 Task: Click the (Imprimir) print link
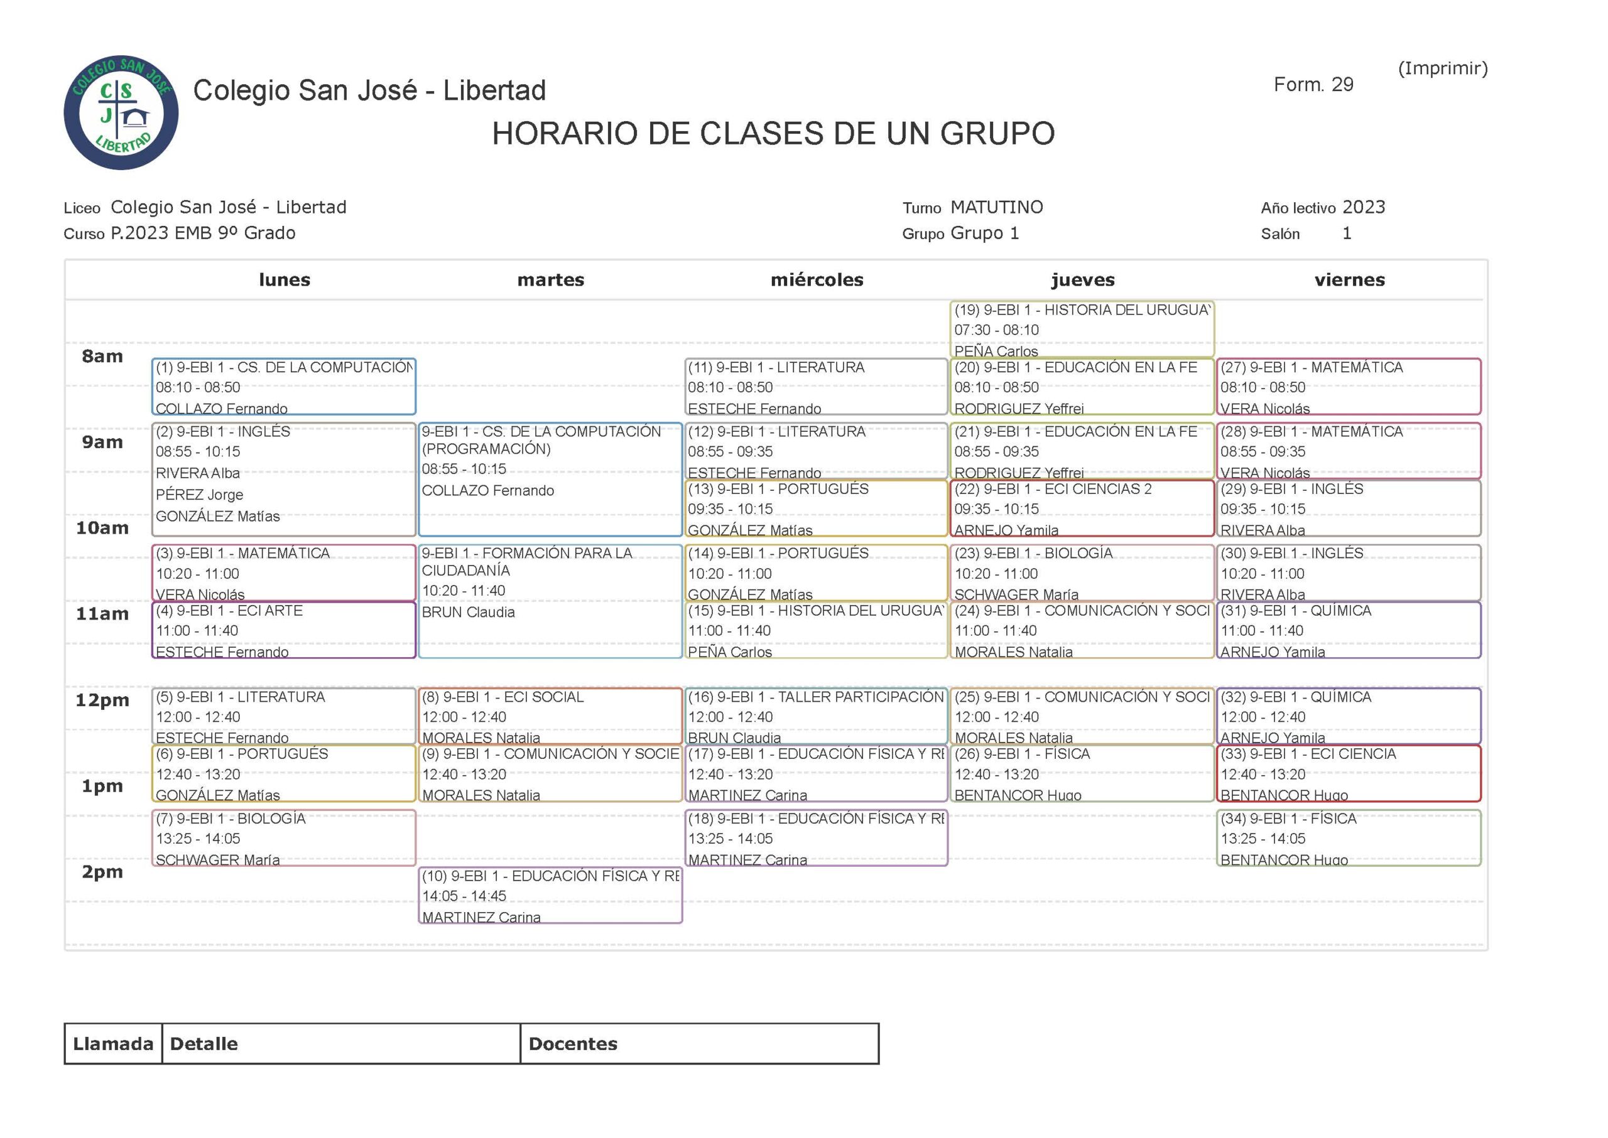tap(1442, 68)
